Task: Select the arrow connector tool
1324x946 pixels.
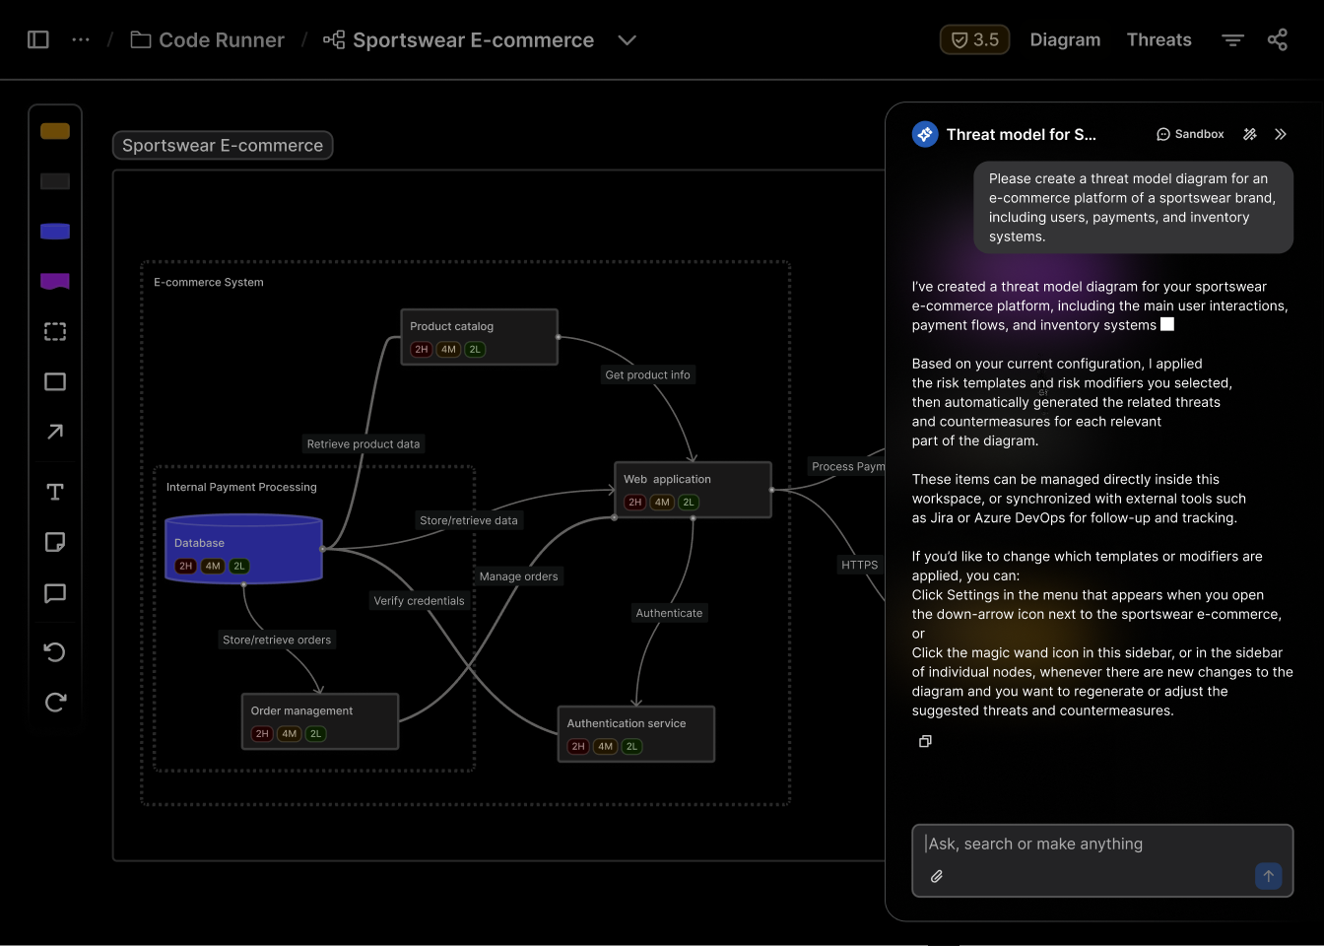Action: click(x=55, y=432)
